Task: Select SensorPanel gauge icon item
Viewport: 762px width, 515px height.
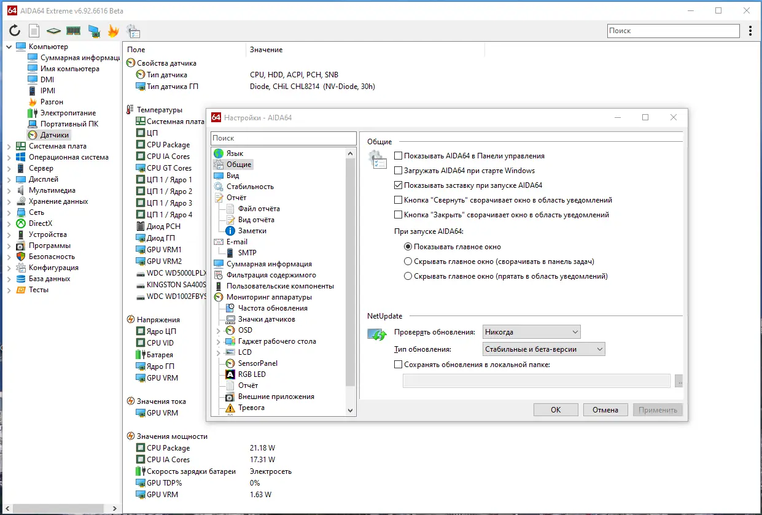Action: [231, 363]
